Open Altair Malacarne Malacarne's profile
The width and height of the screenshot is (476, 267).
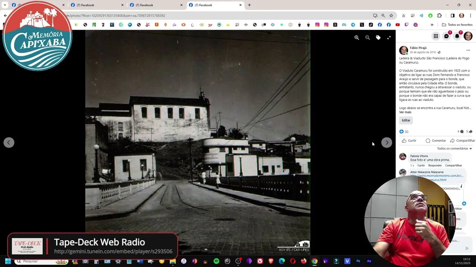[427, 172]
